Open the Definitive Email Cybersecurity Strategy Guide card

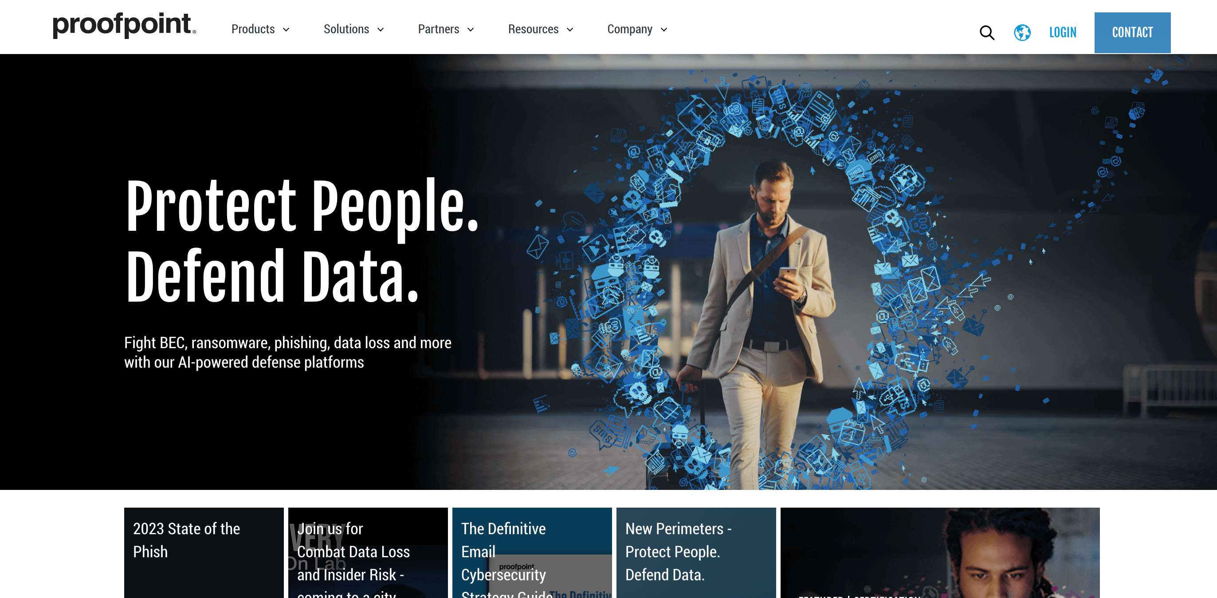pos(532,553)
